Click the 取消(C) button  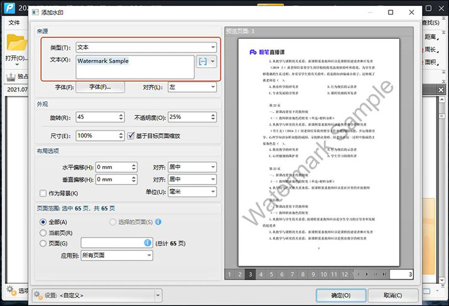coord(393,295)
